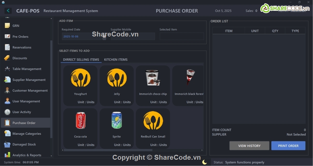Screen dimensions: 313x166
Task: Open the GRN sidebar icon
Action: point(7,26)
